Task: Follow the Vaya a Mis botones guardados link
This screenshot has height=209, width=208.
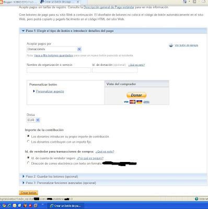Action: coord(53,55)
